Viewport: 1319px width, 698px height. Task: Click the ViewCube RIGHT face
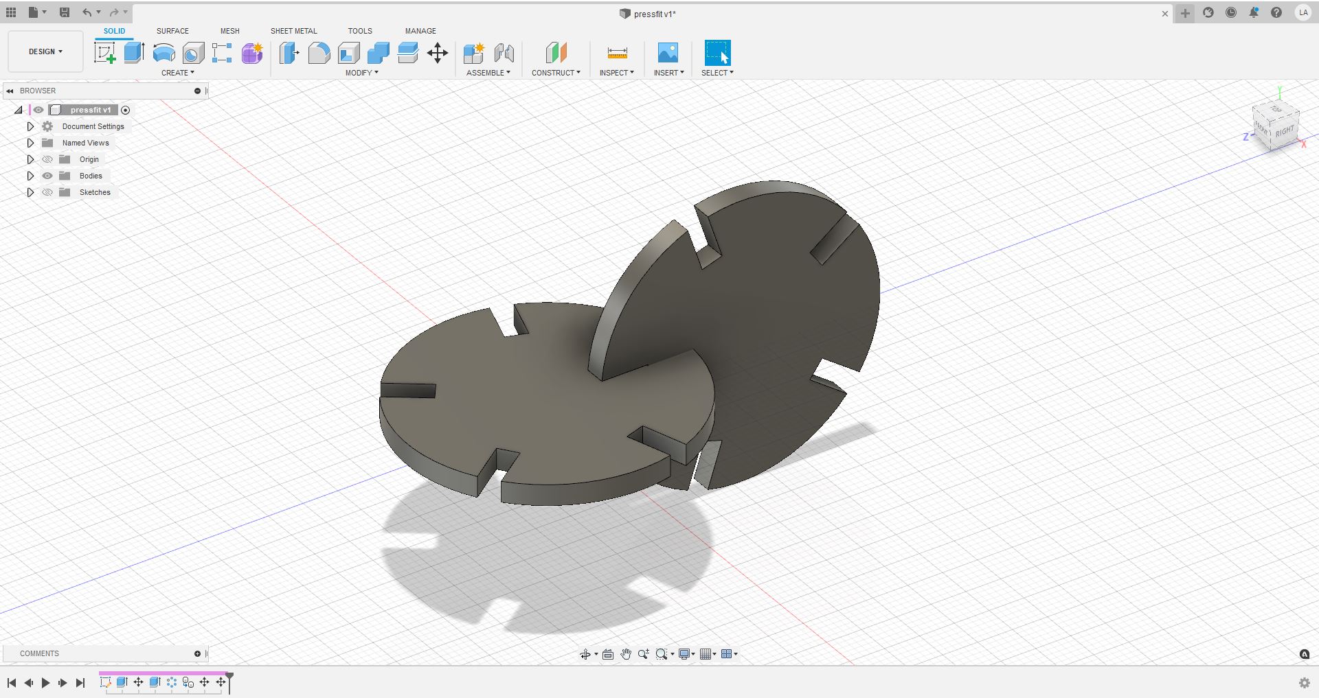(x=1284, y=131)
